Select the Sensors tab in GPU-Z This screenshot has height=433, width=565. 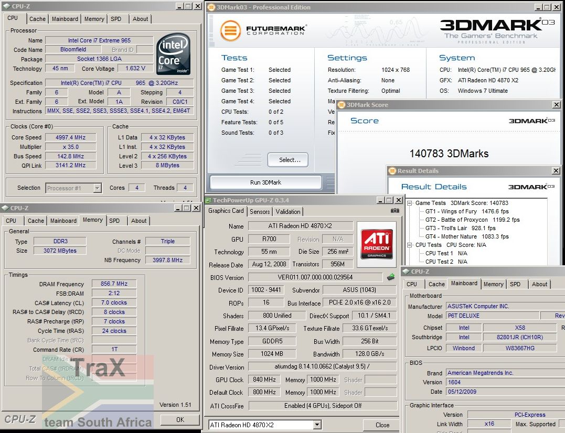[260, 212]
